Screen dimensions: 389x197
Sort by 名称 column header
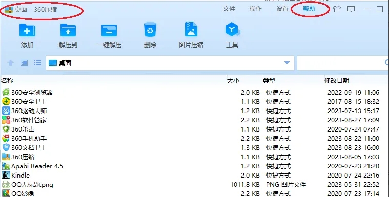[7, 80]
